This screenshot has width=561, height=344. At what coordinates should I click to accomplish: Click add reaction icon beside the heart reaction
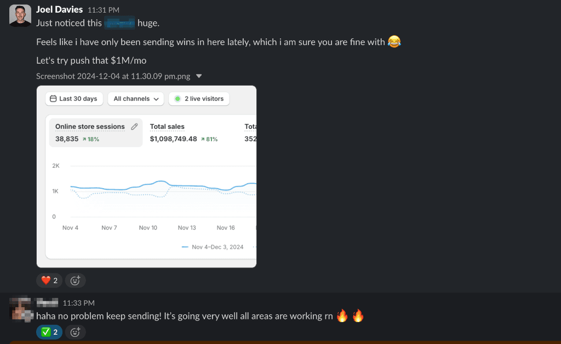(x=76, y=280)
